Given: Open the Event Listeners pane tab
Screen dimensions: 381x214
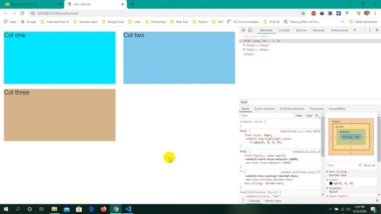Looking at the screenshot, I should tap(264, 109).
